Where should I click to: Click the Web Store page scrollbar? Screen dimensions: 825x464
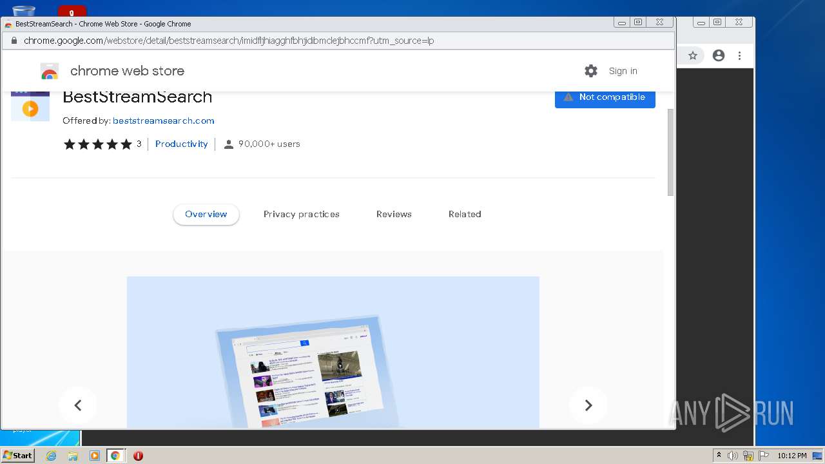tap(670, 152)
